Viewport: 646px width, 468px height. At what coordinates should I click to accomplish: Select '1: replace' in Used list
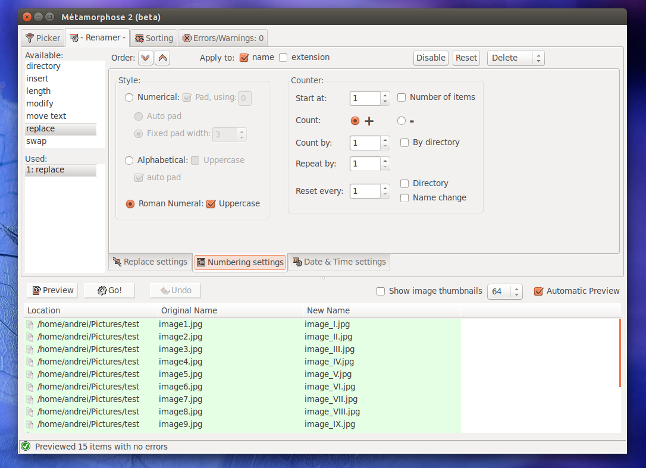[61, 170]
